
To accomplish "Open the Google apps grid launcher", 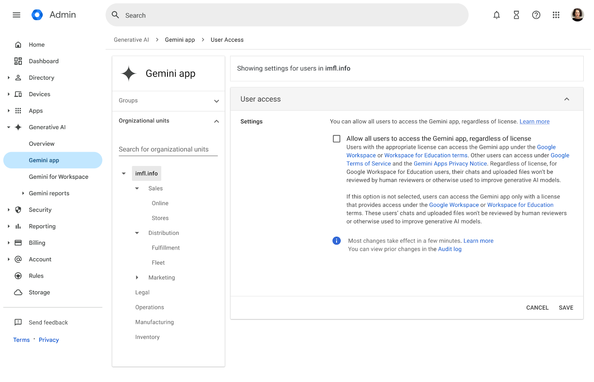I will [556, 15].
